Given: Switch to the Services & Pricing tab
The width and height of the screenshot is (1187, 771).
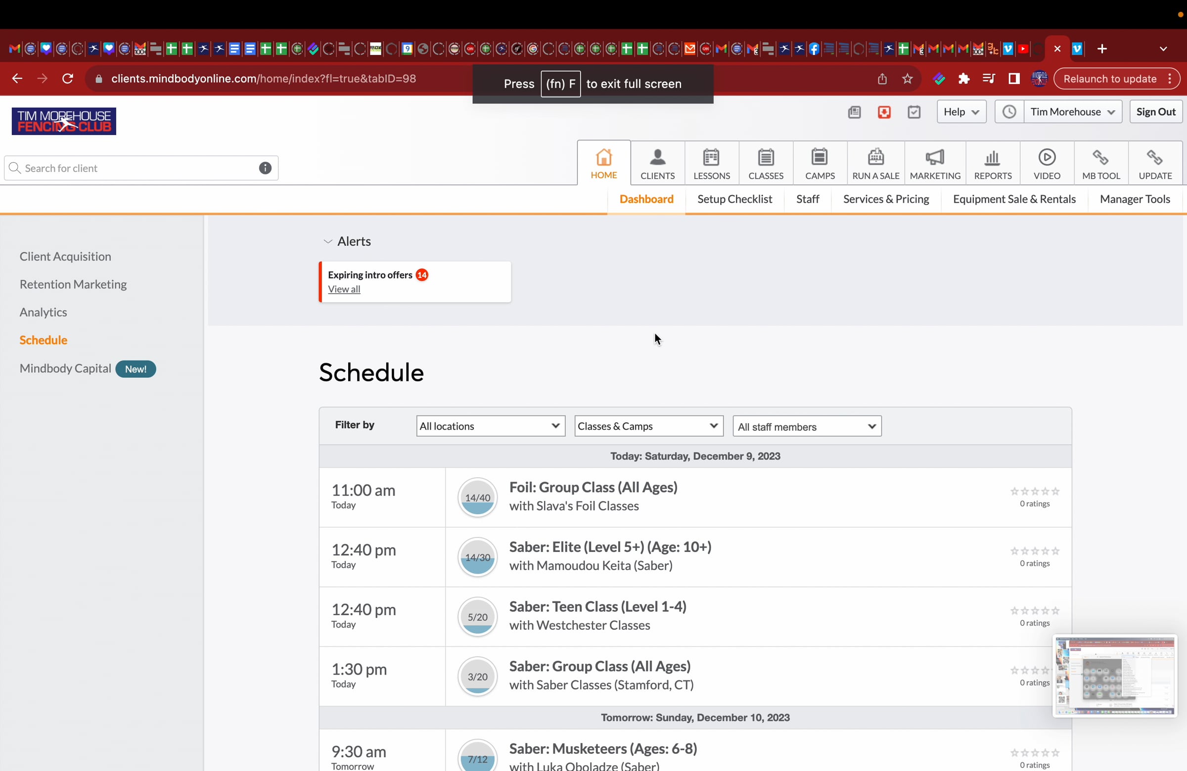Looking at the screenshot, I should click(886, 199).
